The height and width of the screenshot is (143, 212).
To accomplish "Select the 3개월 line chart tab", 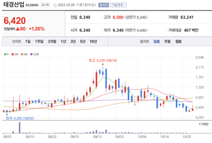I will [x=52, y=42].
